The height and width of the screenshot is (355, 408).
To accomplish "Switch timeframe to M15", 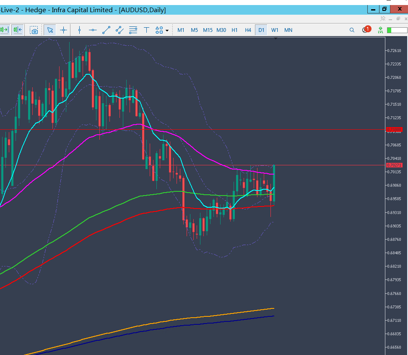I will (208, 30).
